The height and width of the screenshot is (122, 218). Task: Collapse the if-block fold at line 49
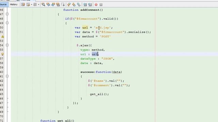pyautogui.click(x=7, y=23)
